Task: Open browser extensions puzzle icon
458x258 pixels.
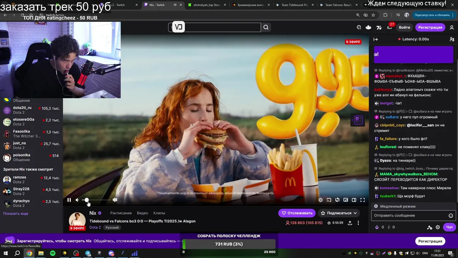Action: 385,15
